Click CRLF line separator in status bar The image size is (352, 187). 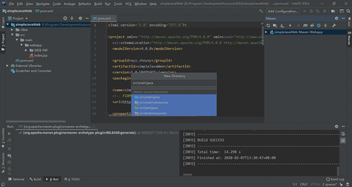pyautogui.click(x=304, y=184)
